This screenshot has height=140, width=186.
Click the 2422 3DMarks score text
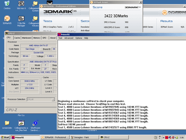tap(116, 16)
